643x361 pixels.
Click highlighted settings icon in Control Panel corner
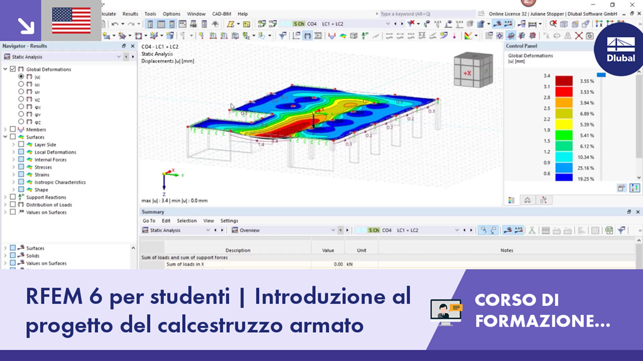634,188
